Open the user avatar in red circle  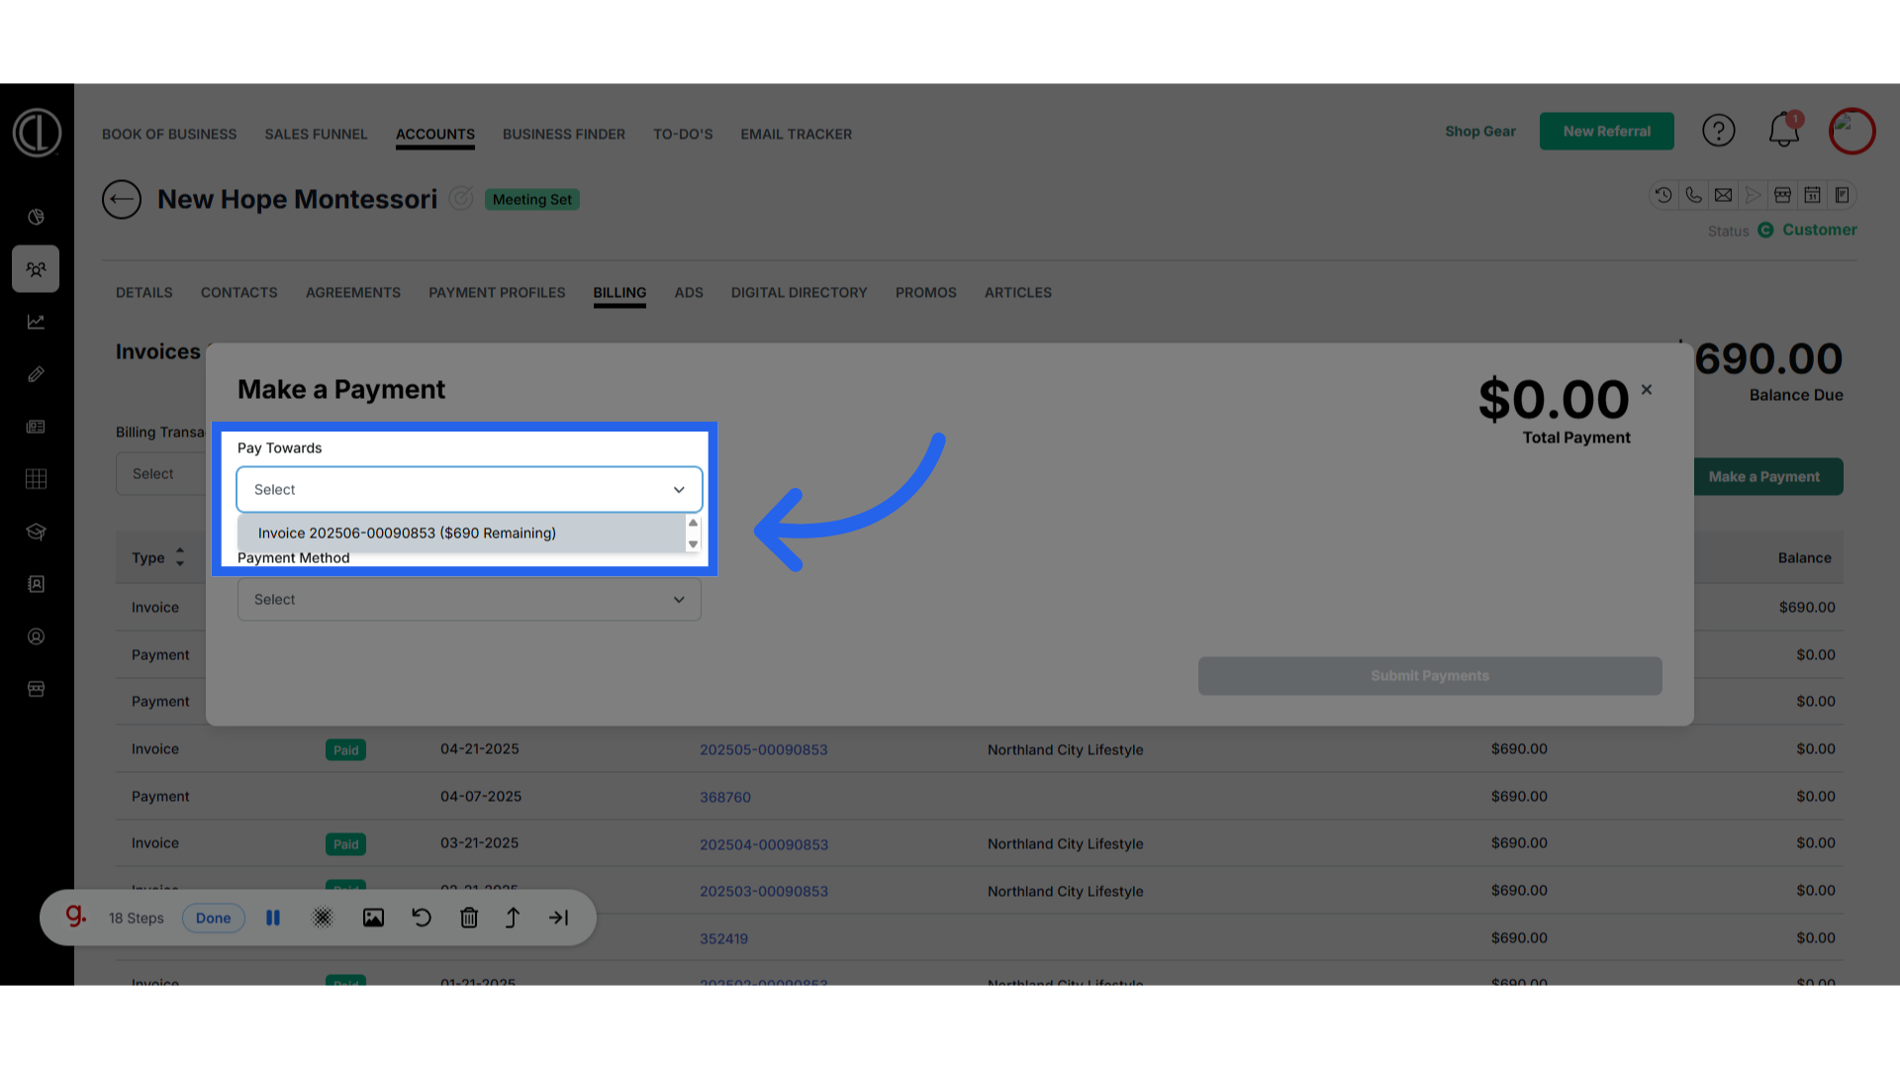coord(1852,131)
